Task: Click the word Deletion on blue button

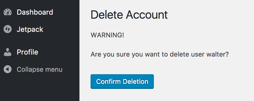Action: (135, 82)
